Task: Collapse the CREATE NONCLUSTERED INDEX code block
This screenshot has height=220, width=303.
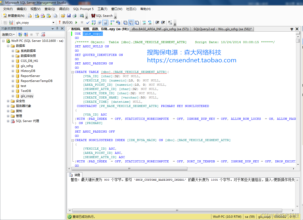Action: pyautogui.click(x=73, y=140)
